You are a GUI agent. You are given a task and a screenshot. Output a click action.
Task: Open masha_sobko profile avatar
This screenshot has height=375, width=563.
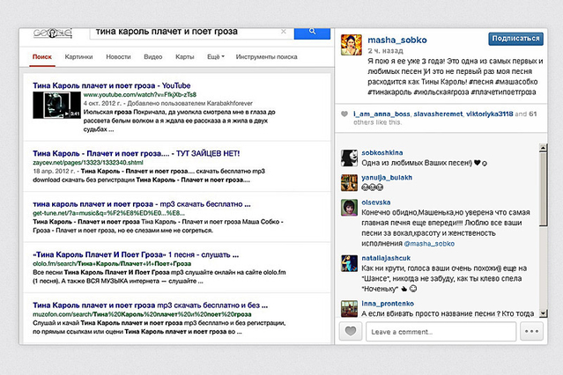tap(352, 45)
